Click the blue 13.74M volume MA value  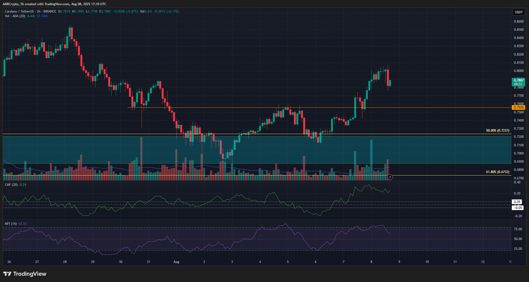click(x=42, y=16)
